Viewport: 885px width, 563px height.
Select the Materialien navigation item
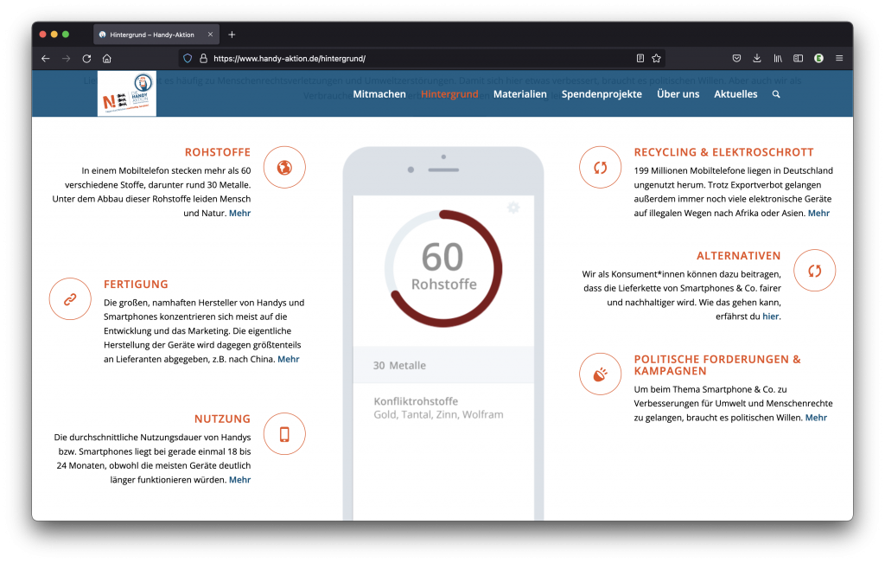click(519, 94)
